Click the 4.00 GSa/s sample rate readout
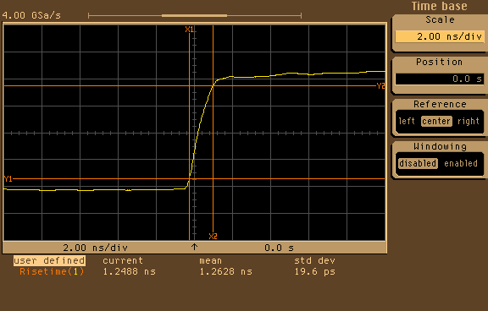This screenshot has height=311, width=488. 31,15
